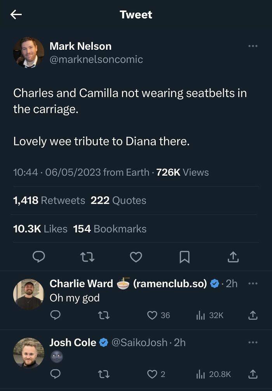272x391 pixels.
Task: Go back using the back arrow
Action: 16,15
